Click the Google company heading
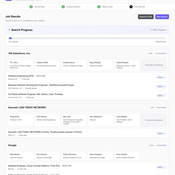 (x=12, y=145)
